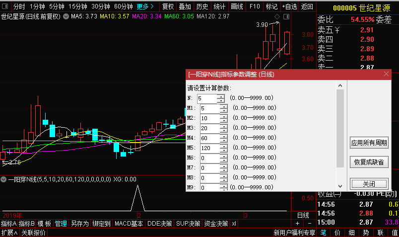Screen dimensions: 399x237
Task: Click the xl tab at bottom
Action: coord(234,224)
